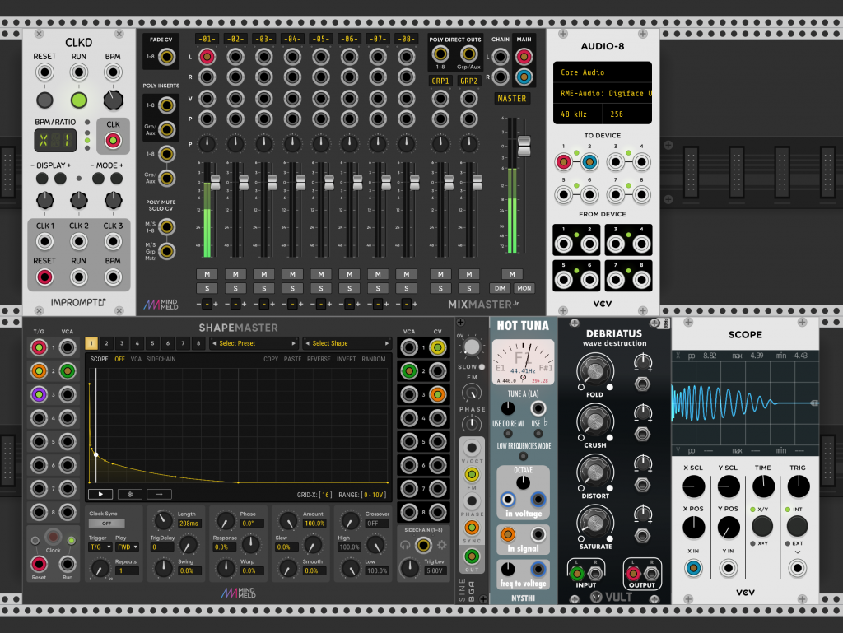Toggle the MON button in MixMaster

[524, 288]
